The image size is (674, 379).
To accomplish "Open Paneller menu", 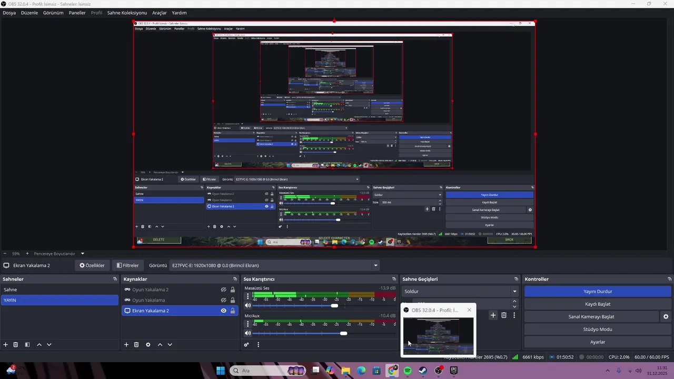I will [x=77, y=13].
